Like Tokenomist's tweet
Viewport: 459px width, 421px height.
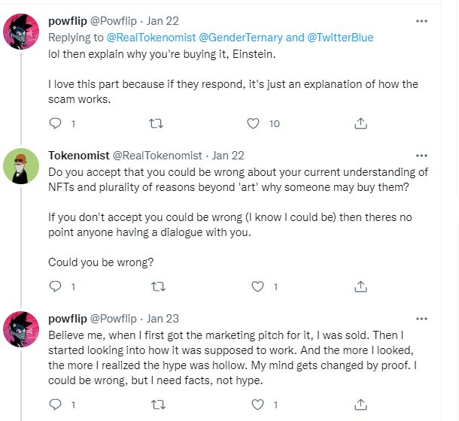258,286
